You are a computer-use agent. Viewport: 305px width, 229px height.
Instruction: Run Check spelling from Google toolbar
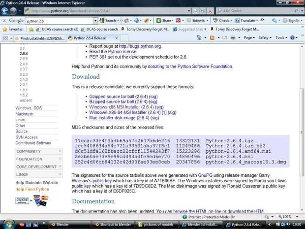(x=222, y=21)
